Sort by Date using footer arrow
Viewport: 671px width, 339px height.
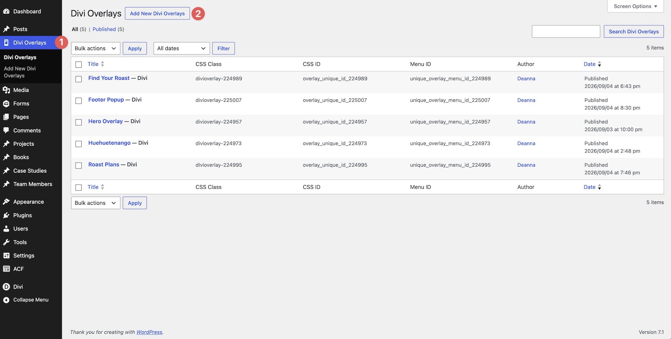tap(599, 187)
